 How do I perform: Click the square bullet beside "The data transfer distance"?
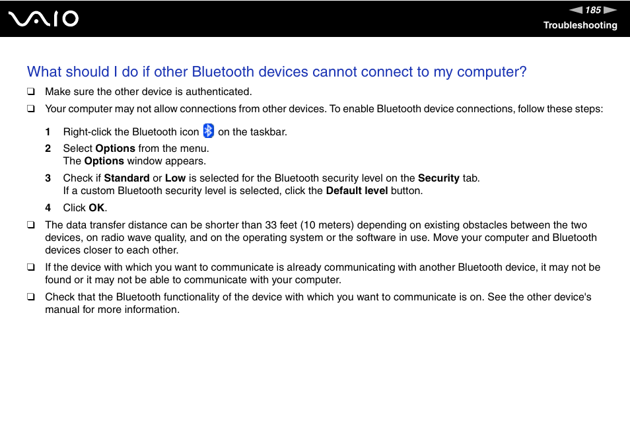(30, 225)
